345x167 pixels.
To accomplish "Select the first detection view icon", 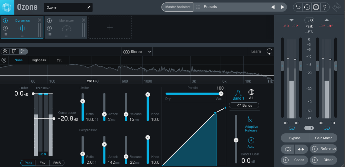I will click(5, 51).
